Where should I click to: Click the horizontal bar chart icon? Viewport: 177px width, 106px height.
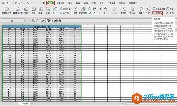coord(95,9)
